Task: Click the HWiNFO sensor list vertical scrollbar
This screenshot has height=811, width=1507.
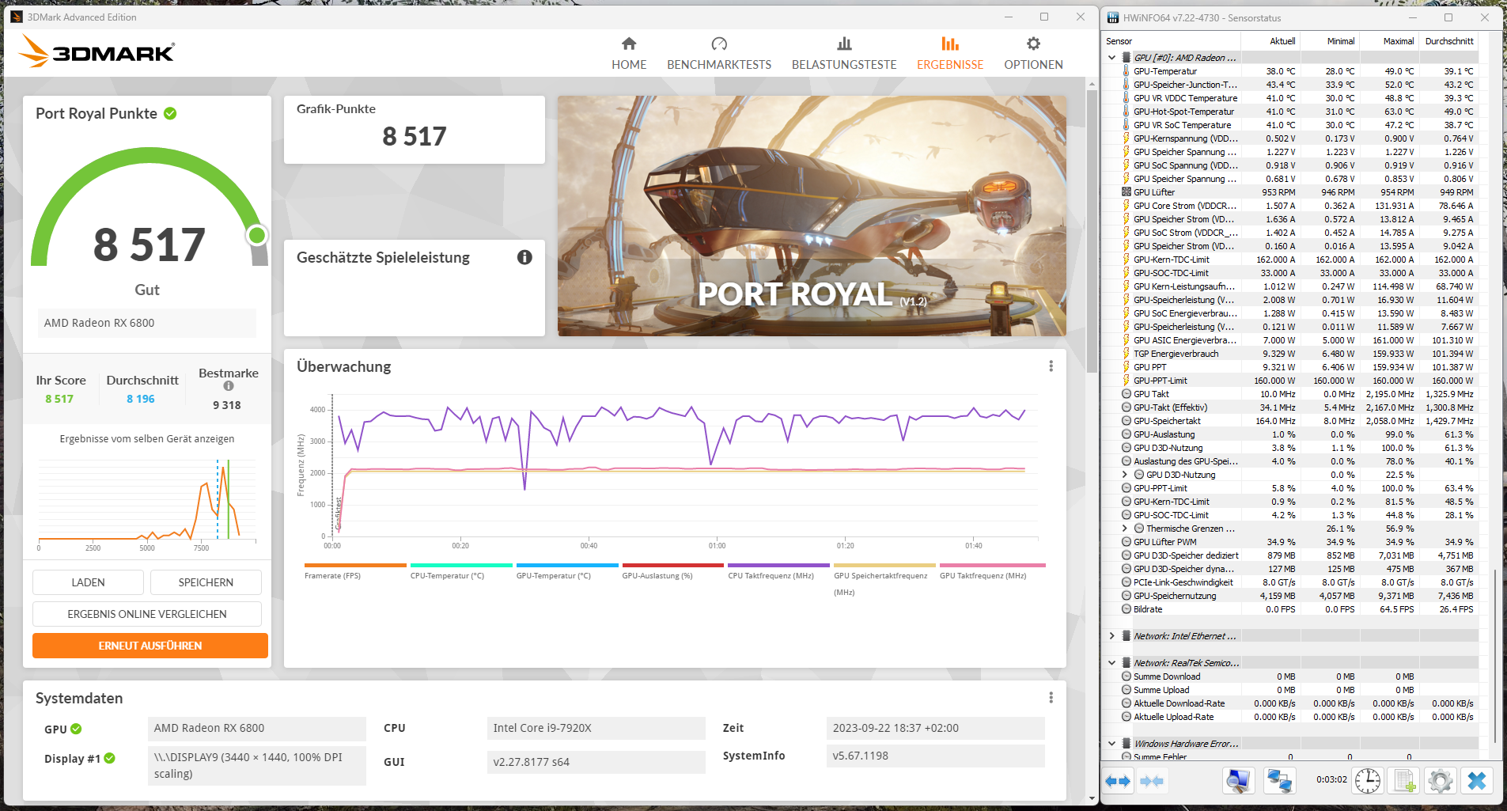Action: coord(1494,657)
